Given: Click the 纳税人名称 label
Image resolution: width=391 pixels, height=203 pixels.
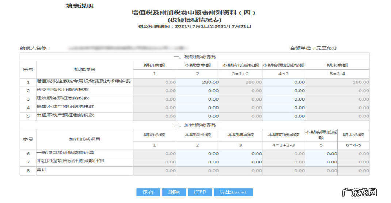Looking at the screenshot, I should click(x=35, y=48).
